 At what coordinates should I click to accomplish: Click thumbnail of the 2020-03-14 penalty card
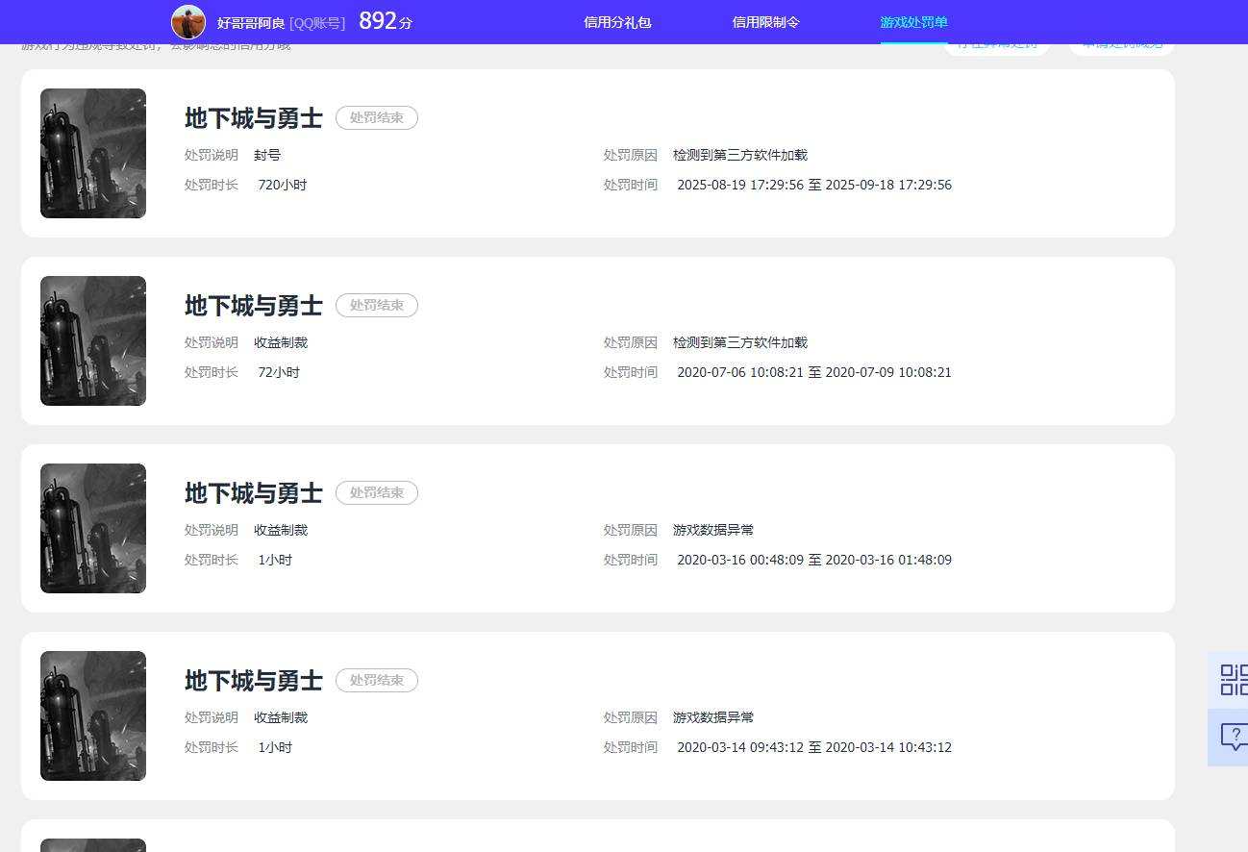click(x=93, y=715)
